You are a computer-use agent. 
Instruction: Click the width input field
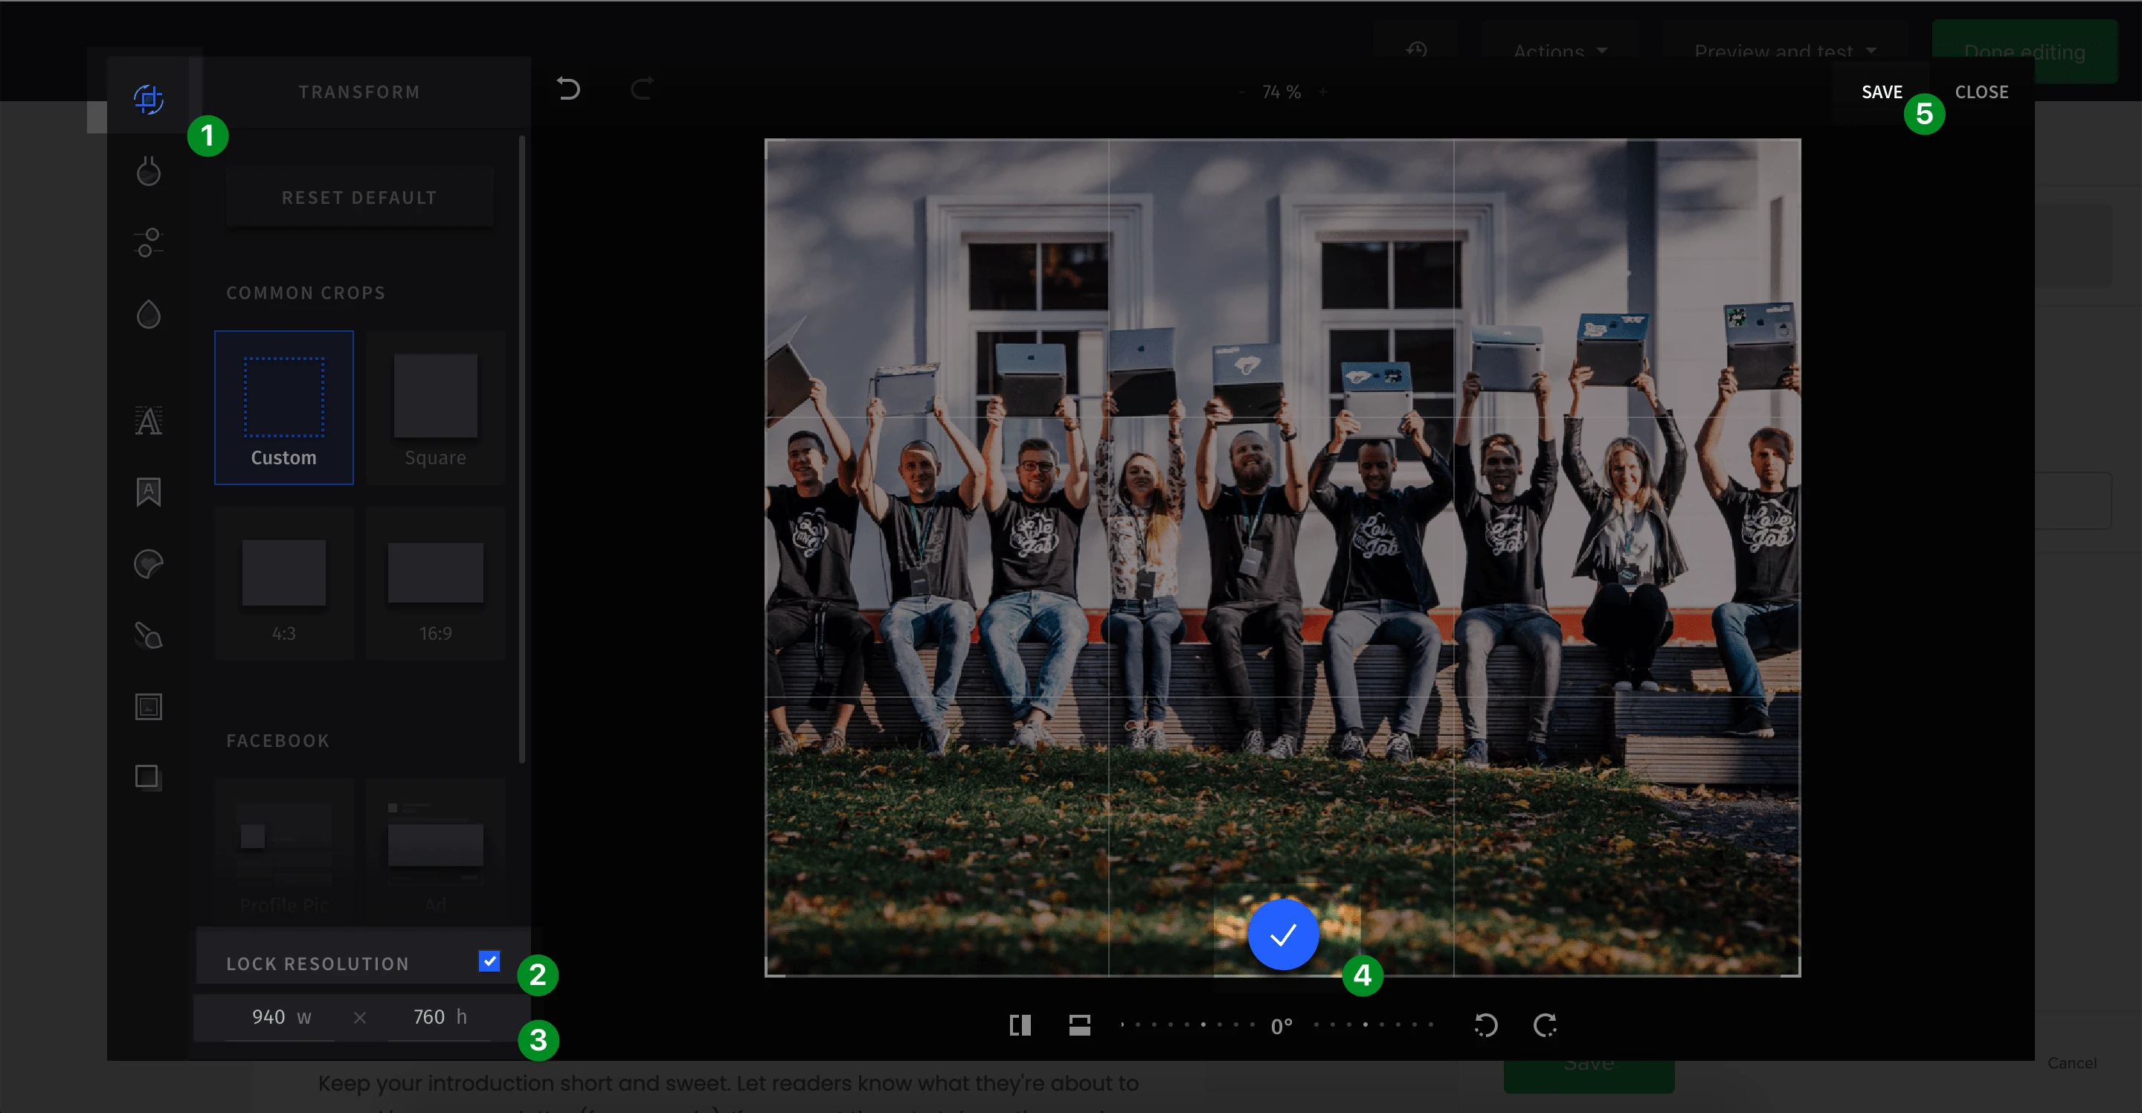coord(268,1016)
